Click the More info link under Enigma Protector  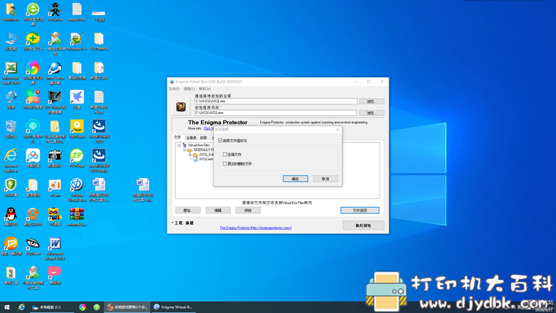point(209,129)
